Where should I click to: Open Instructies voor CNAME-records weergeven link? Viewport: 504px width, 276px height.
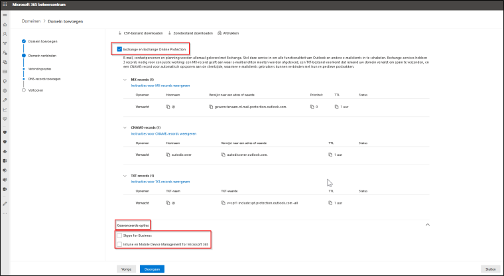(x=164, y=133)
